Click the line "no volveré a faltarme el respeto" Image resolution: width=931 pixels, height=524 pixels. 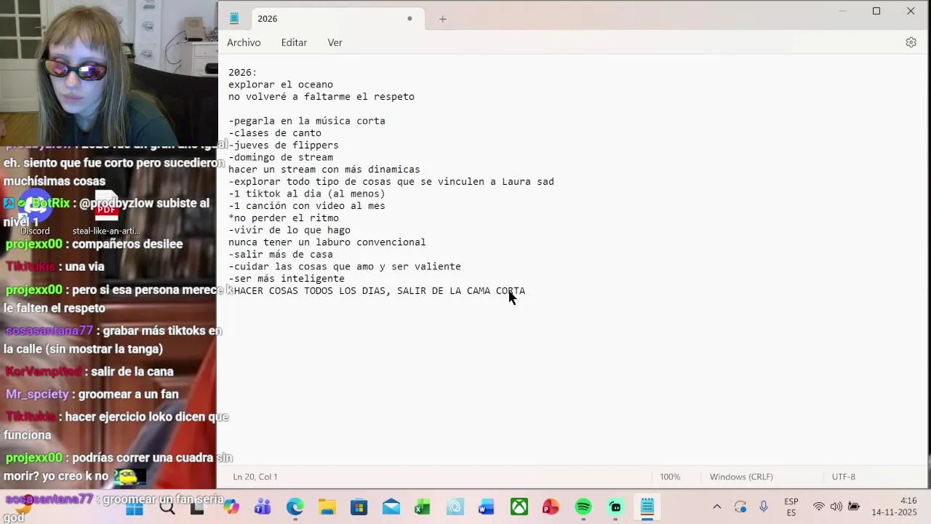pos(321,97)
